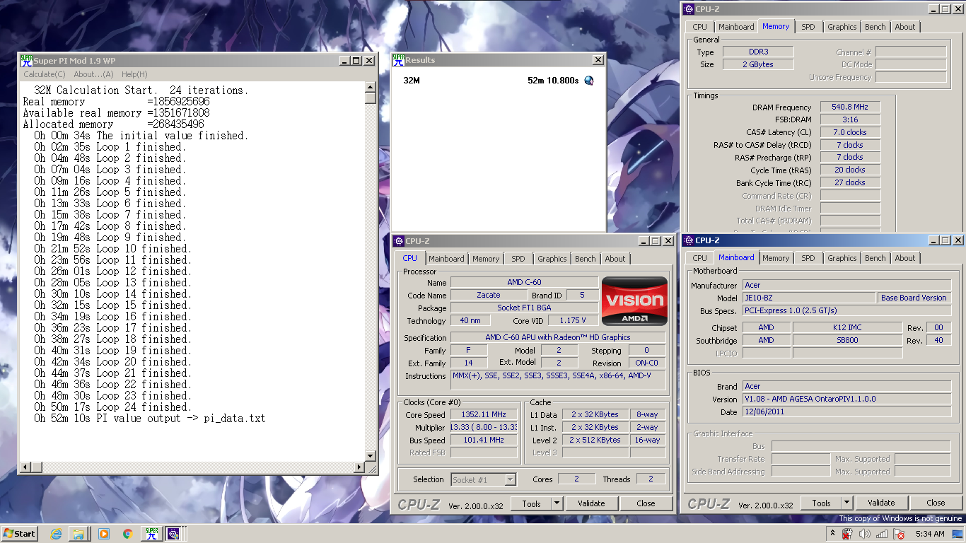966x543 pixels.
Task: Click the Show desktop button
Action: [958, 534]
